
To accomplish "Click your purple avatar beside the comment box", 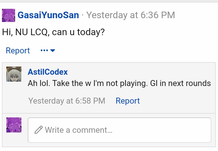I will click(x=14, y=125).
